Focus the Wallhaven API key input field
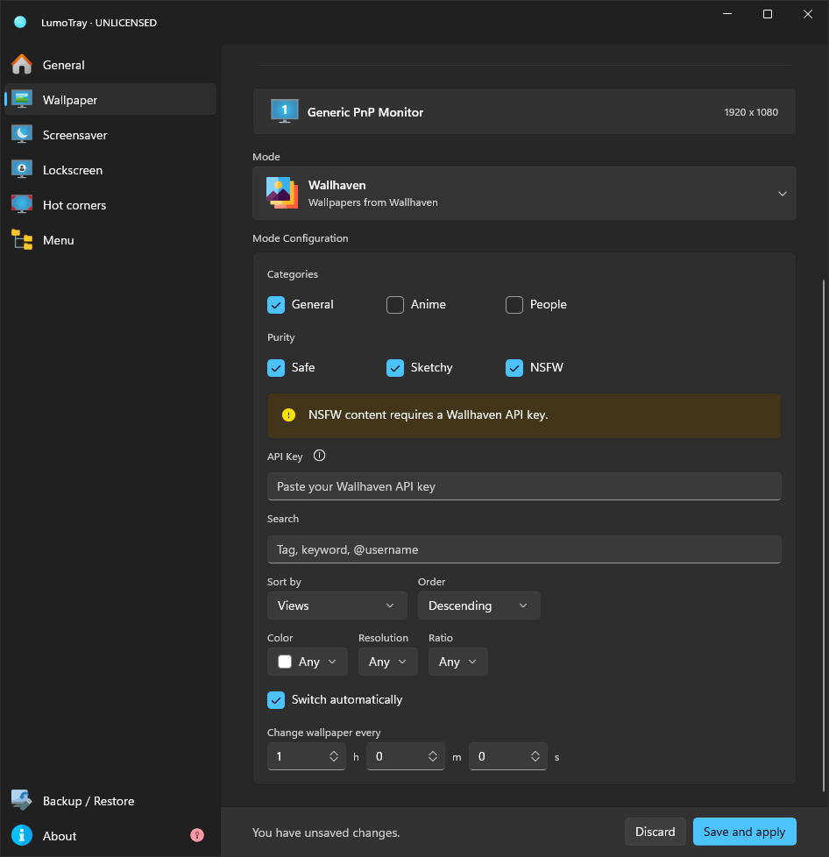 coord(524,486)
